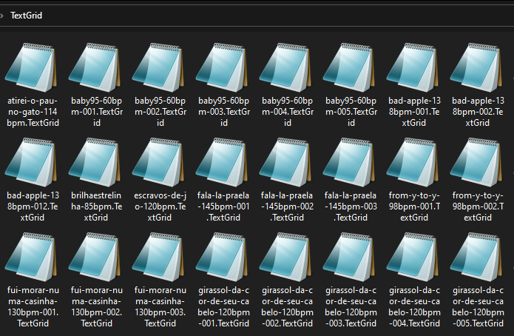Screen dimensions: 514x336
Task: Click the bad-apple-138bpm-001.TextGrid icon
Action: pyautogui.click(x=413, y=67)
